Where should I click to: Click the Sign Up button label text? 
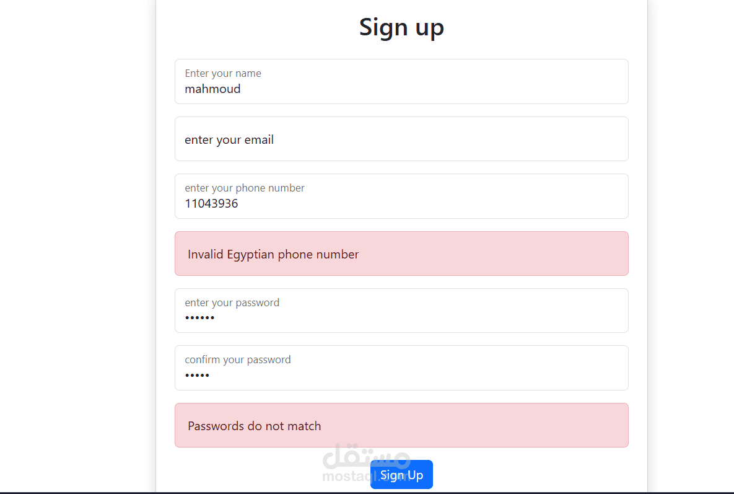coord(401,475)
